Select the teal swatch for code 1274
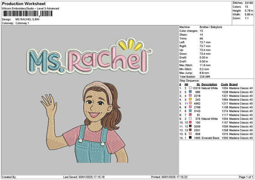The width and height of the screenshot is (255, 180). [x=190, y=111]
